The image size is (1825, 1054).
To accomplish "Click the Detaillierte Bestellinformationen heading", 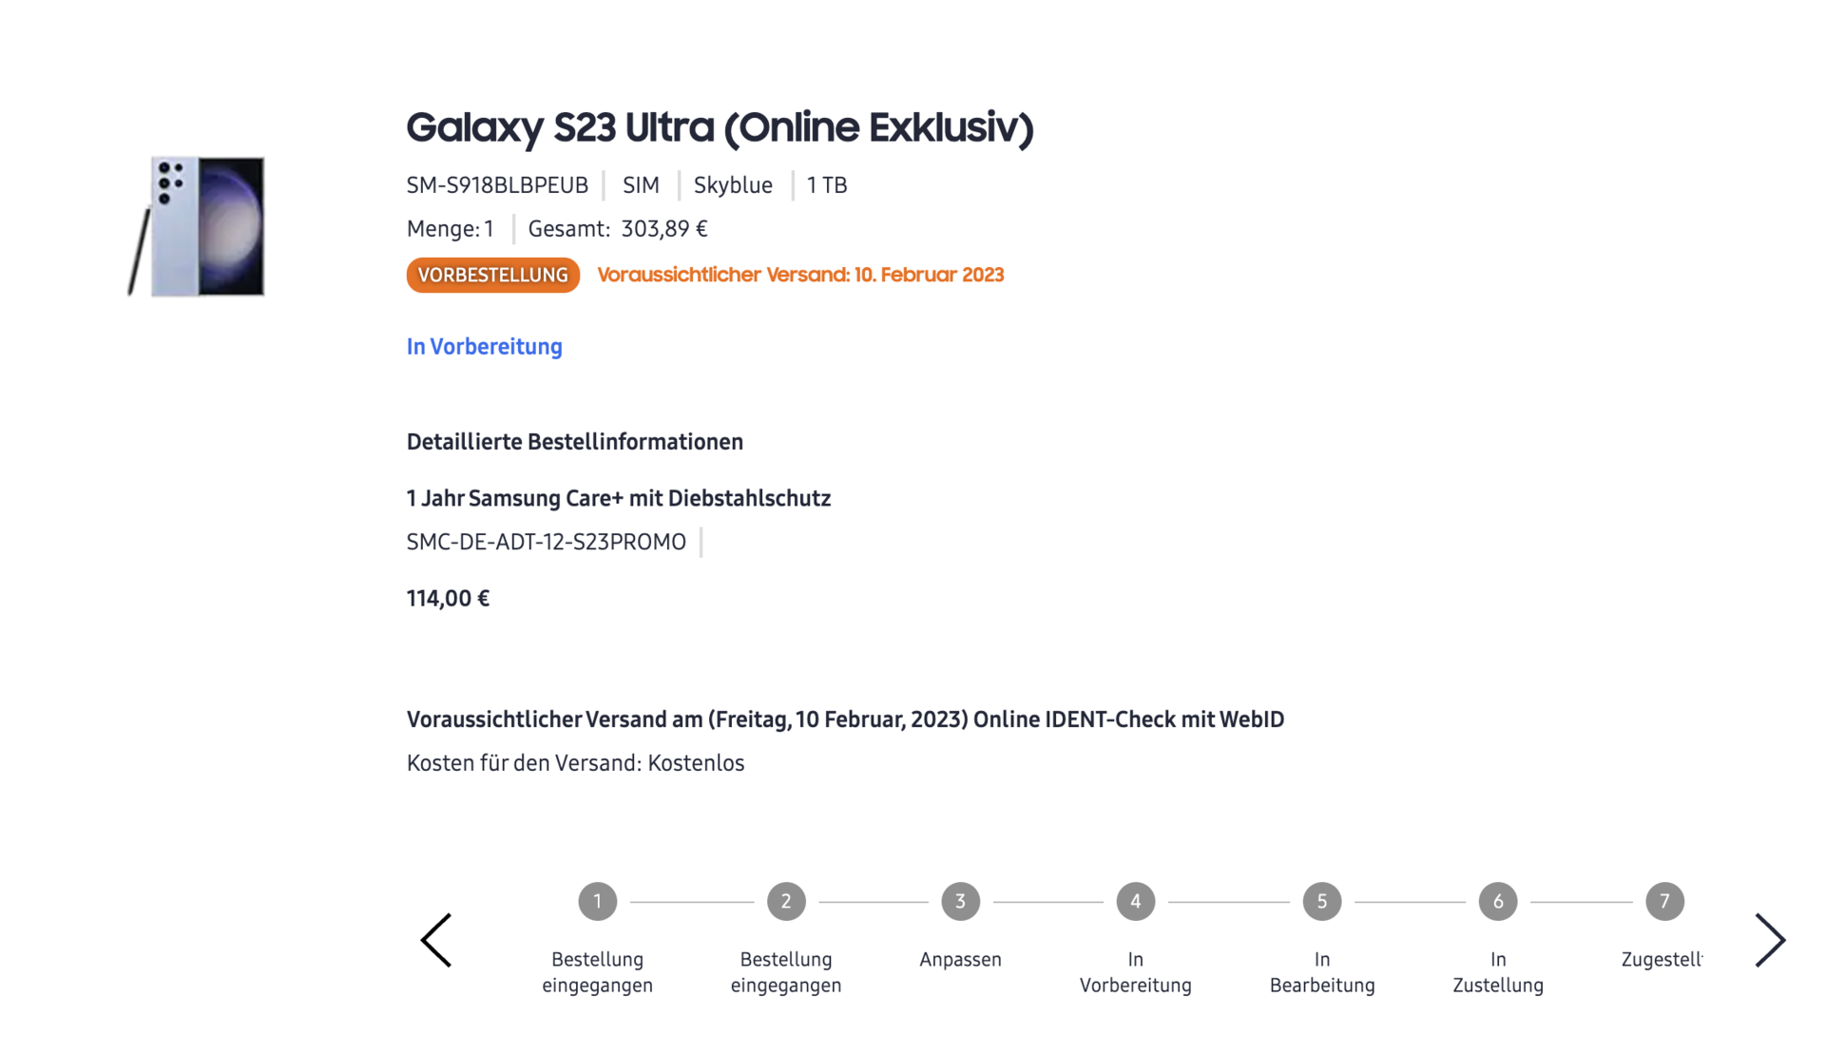I will (x=574, y=442).
